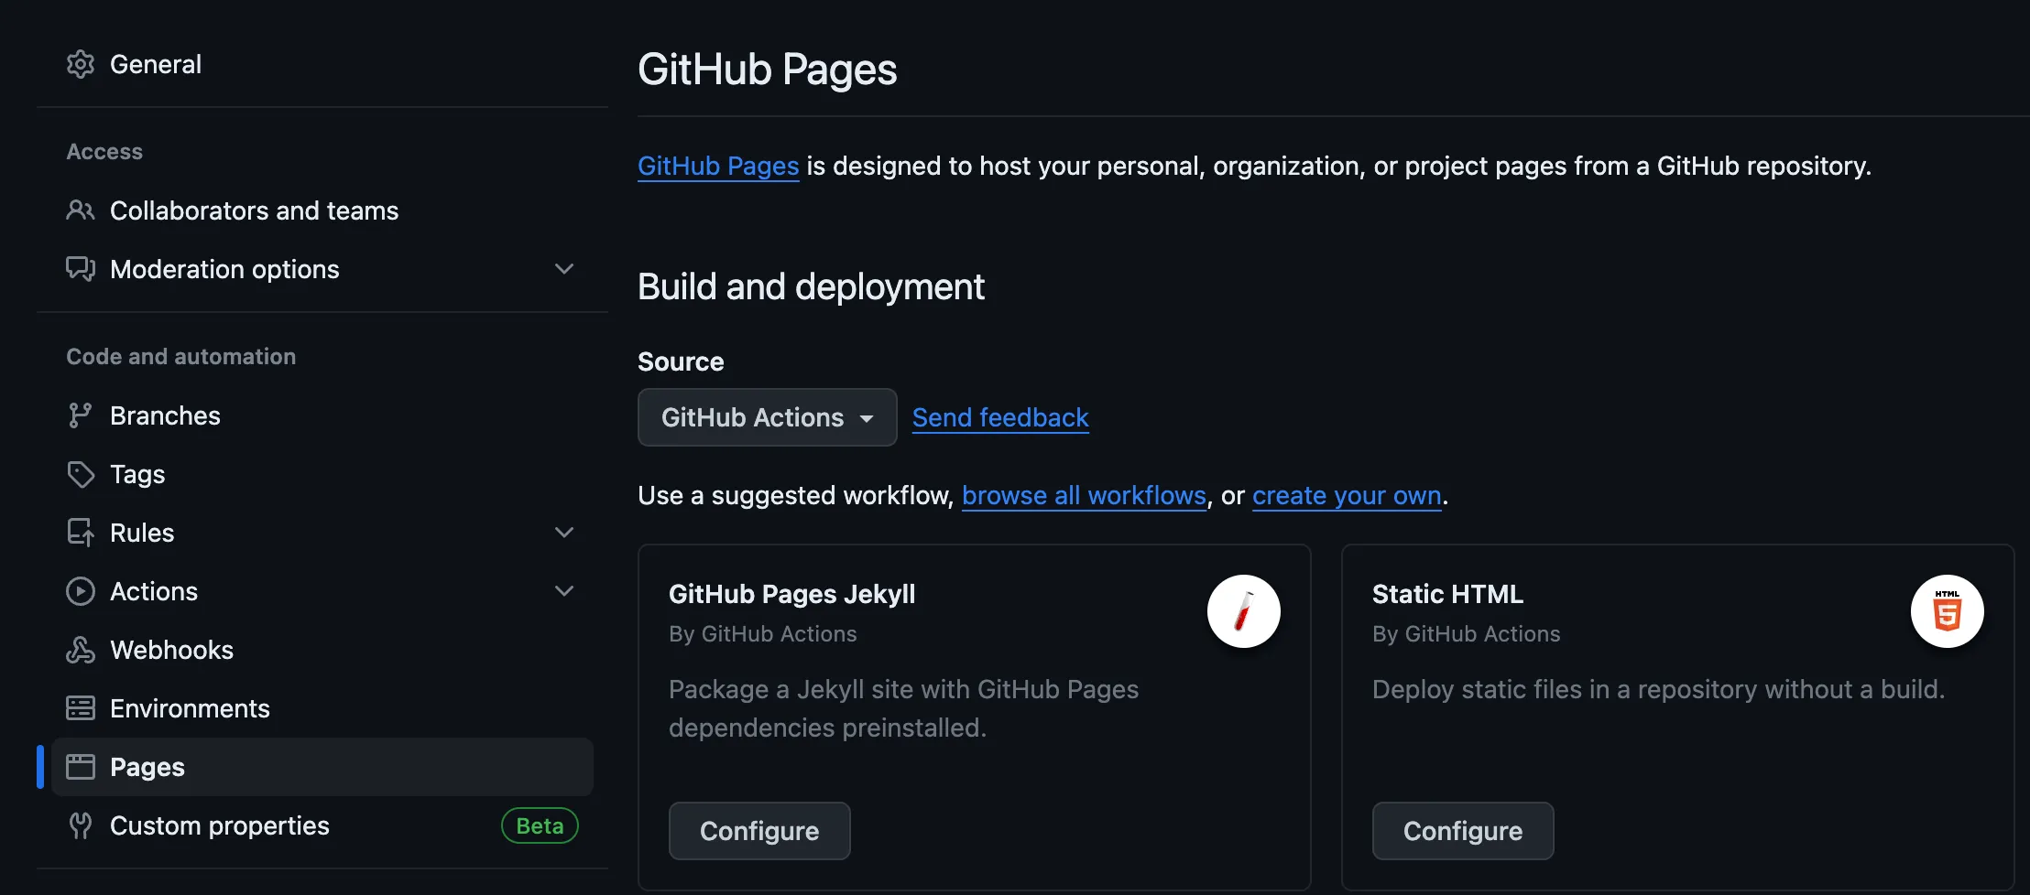Select the Webhooks icon in the sidebar
2030x895 pixels.
(x=81, y=649)
